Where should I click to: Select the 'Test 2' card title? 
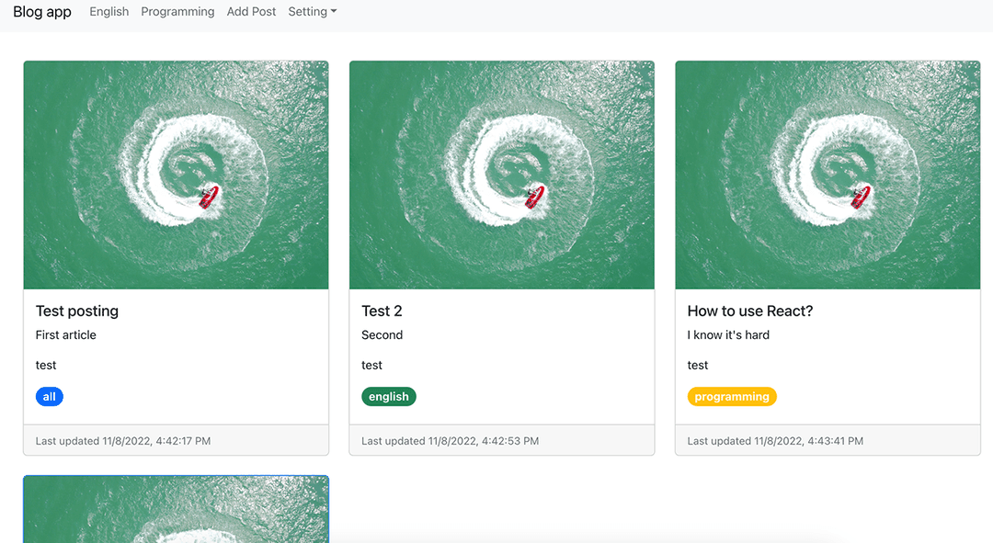(x=382, y=311)
